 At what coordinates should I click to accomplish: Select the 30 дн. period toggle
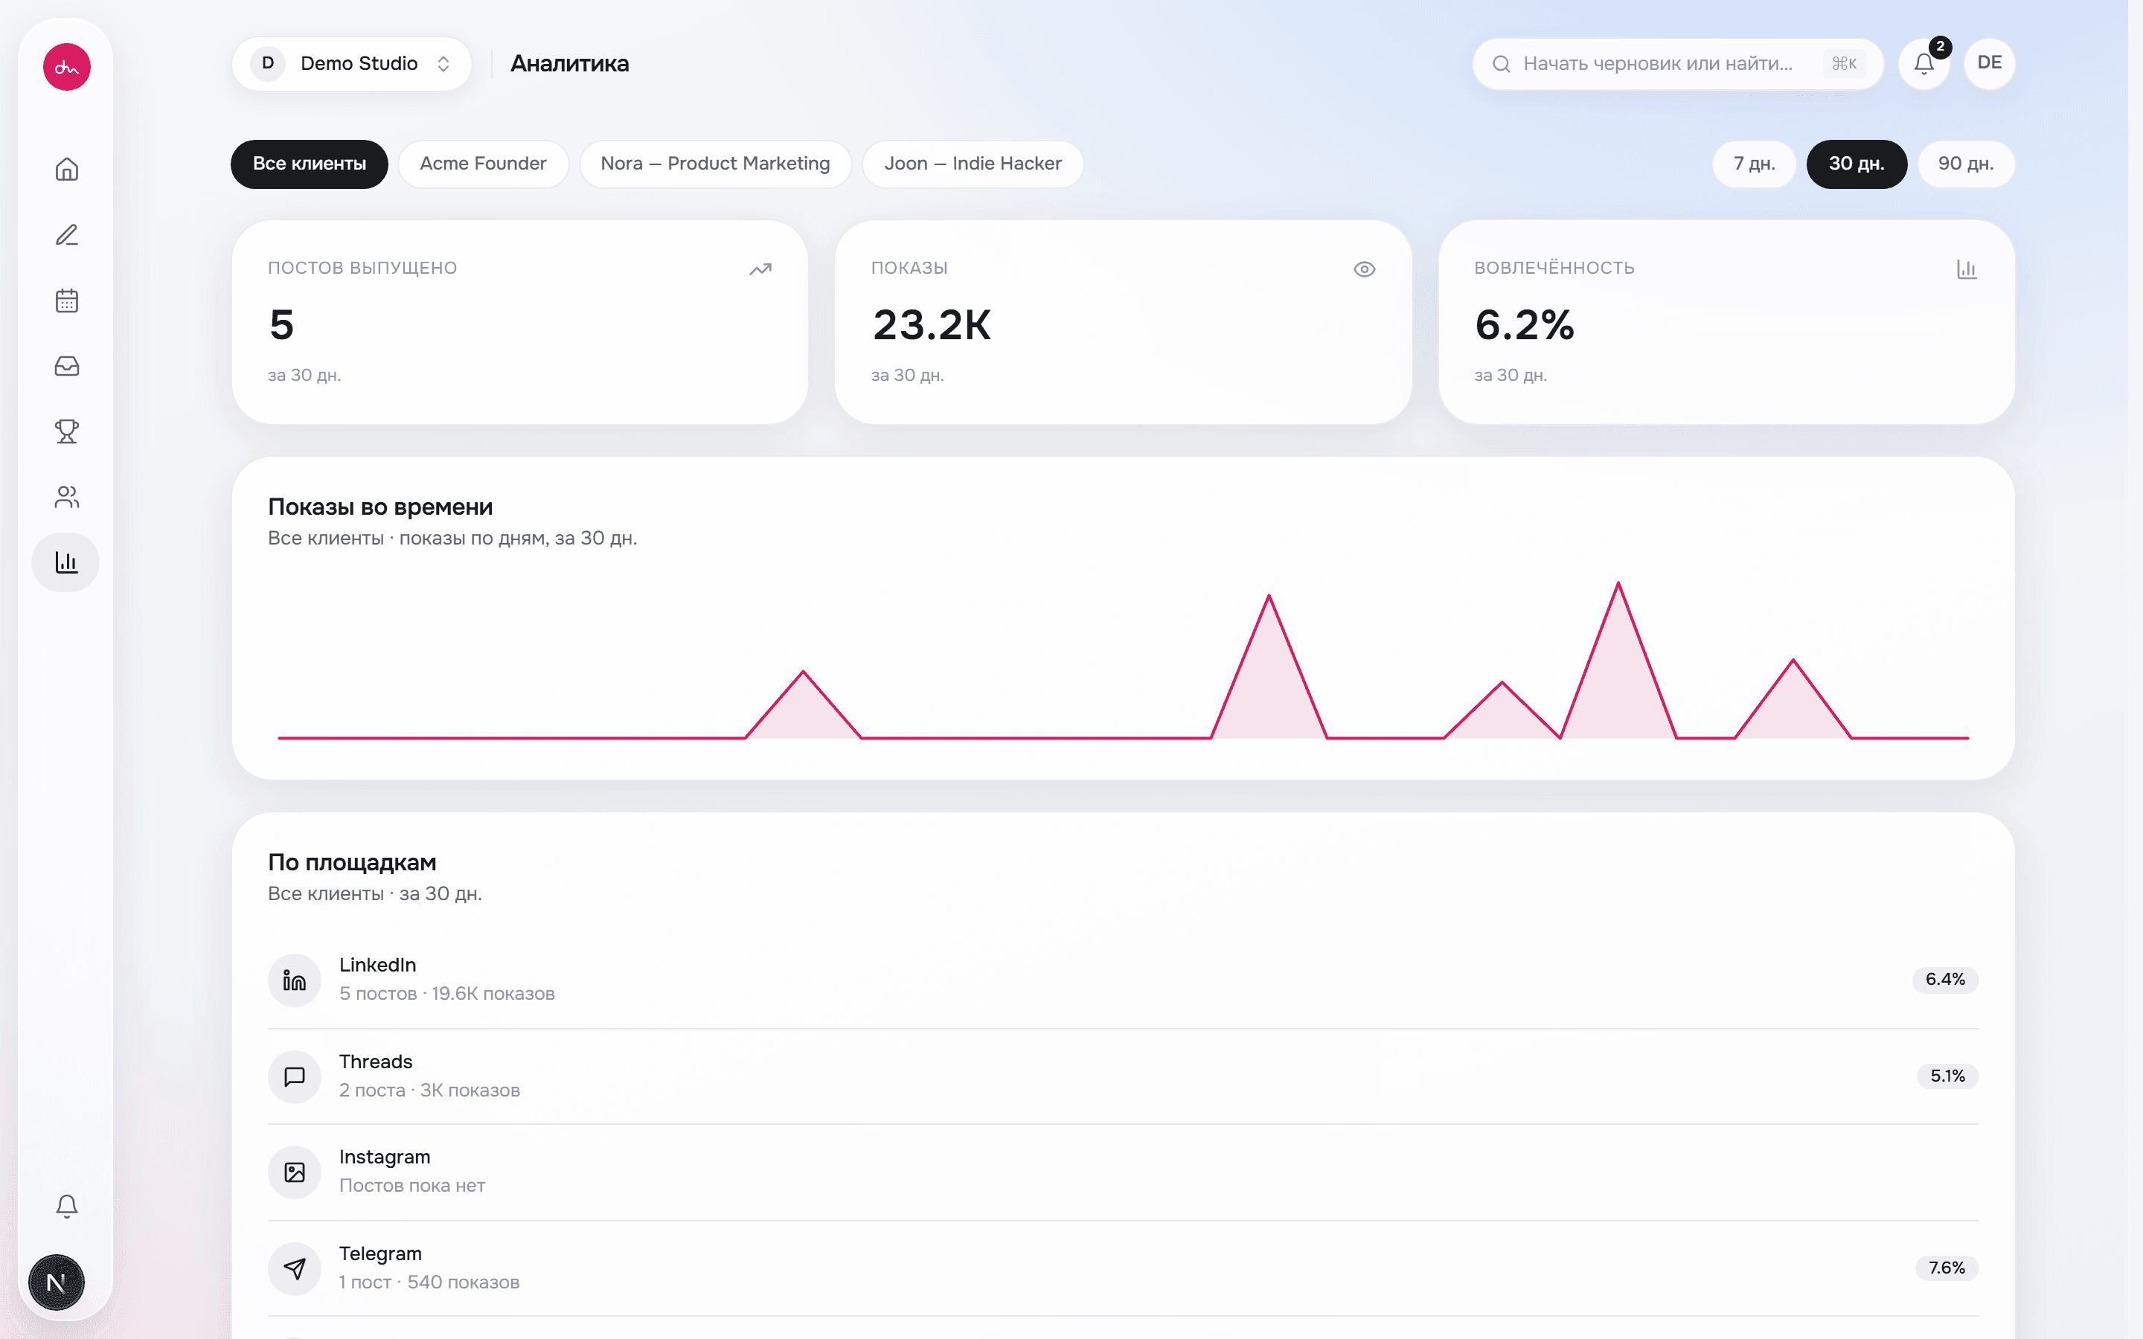[x=1856, y=164]
